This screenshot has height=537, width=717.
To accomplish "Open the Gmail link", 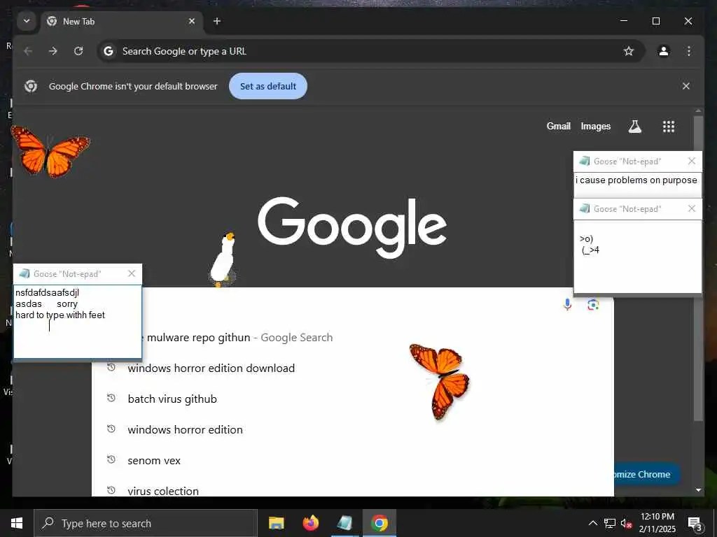I will point(558,126).
